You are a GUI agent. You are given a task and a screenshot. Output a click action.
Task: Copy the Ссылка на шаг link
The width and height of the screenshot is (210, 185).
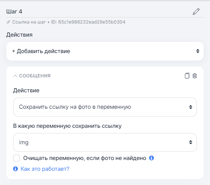(x=29, y=22)
